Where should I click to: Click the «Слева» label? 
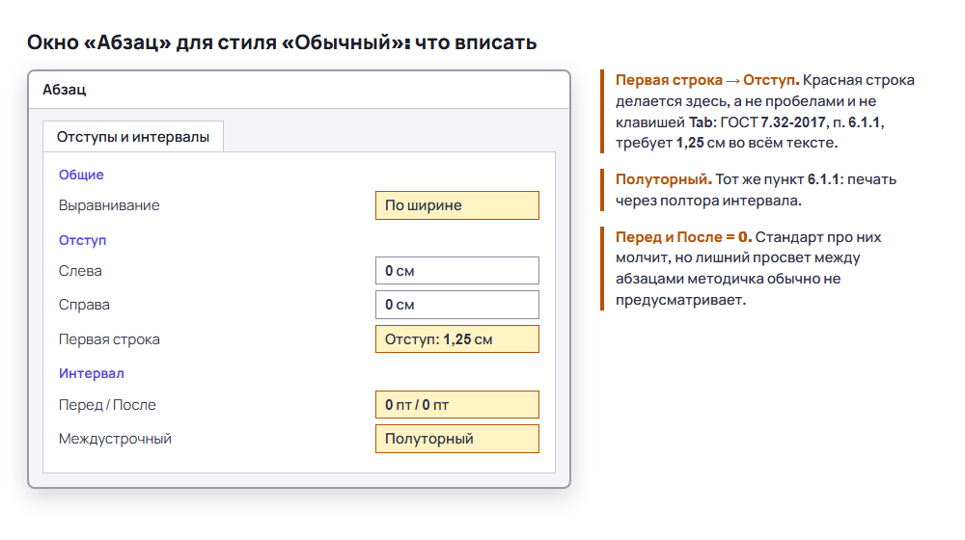tap(80, 271)
